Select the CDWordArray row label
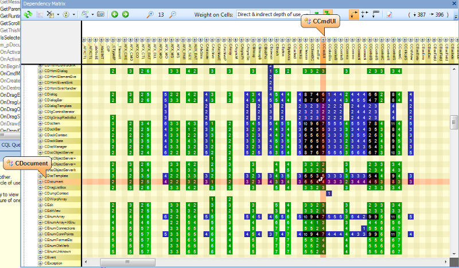The image size is (459, 268). coord(56,199)
